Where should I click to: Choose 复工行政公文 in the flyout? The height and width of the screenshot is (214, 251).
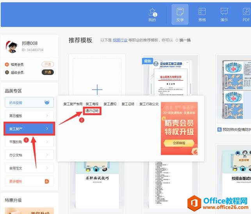tap(149, 104)
